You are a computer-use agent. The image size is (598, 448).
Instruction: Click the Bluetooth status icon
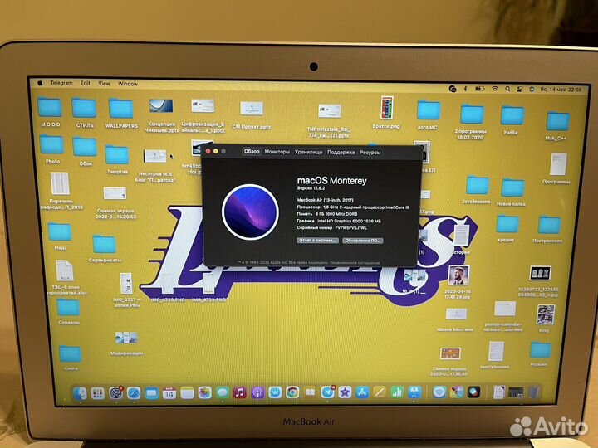pyautogui.click(x=465, y=89)
